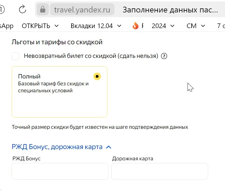Expand the ОТКРЫТЬ bookmarks folder
The height and width of the screenshot is (191, 225).
click(x=40, y=26)
